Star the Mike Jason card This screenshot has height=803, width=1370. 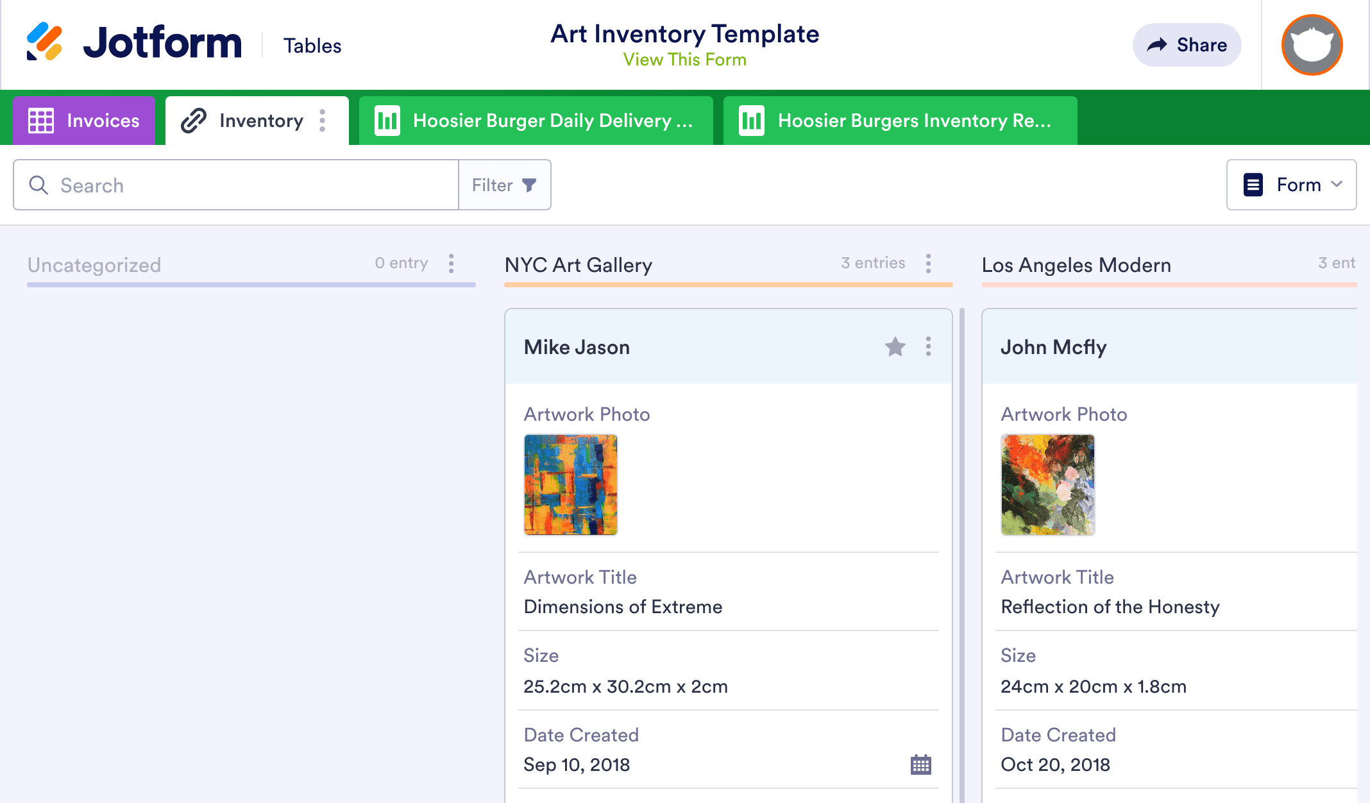click(895, 347)
